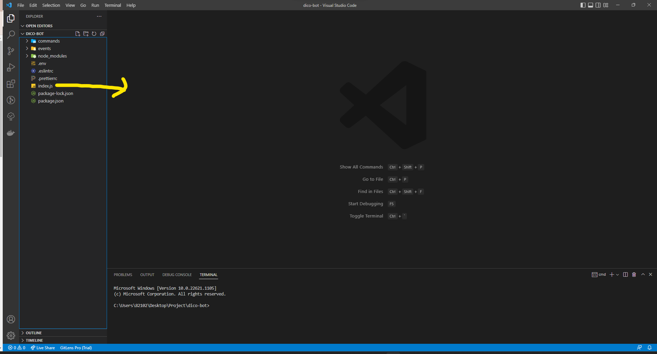The width and height of the screenshot is (657, 354).
Task: Switch to the OUTPUT tab
Action: 147,275
